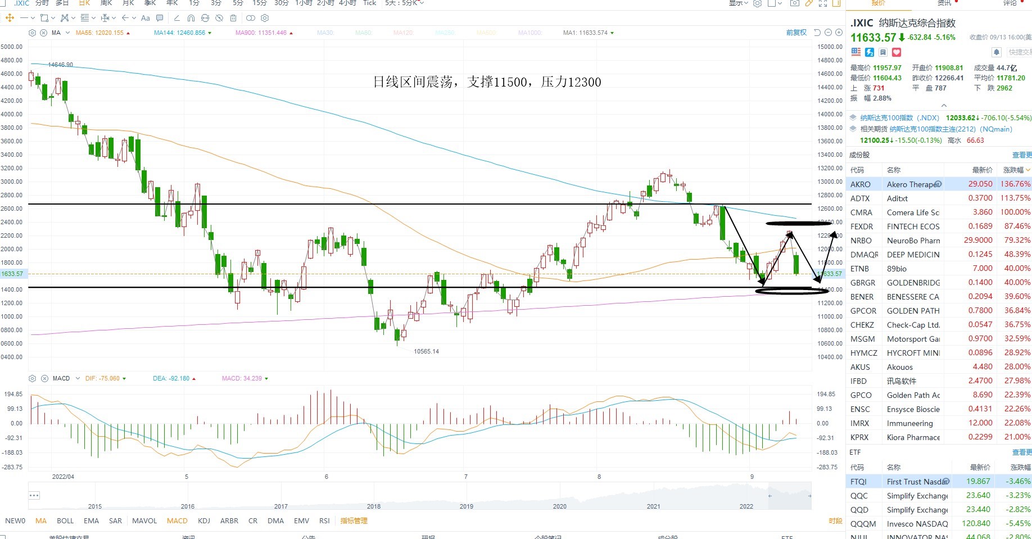Viewport: 1032px width, 539px height.
Task: Remove MA indicator with circled X
Action: [x=43, y=33]
